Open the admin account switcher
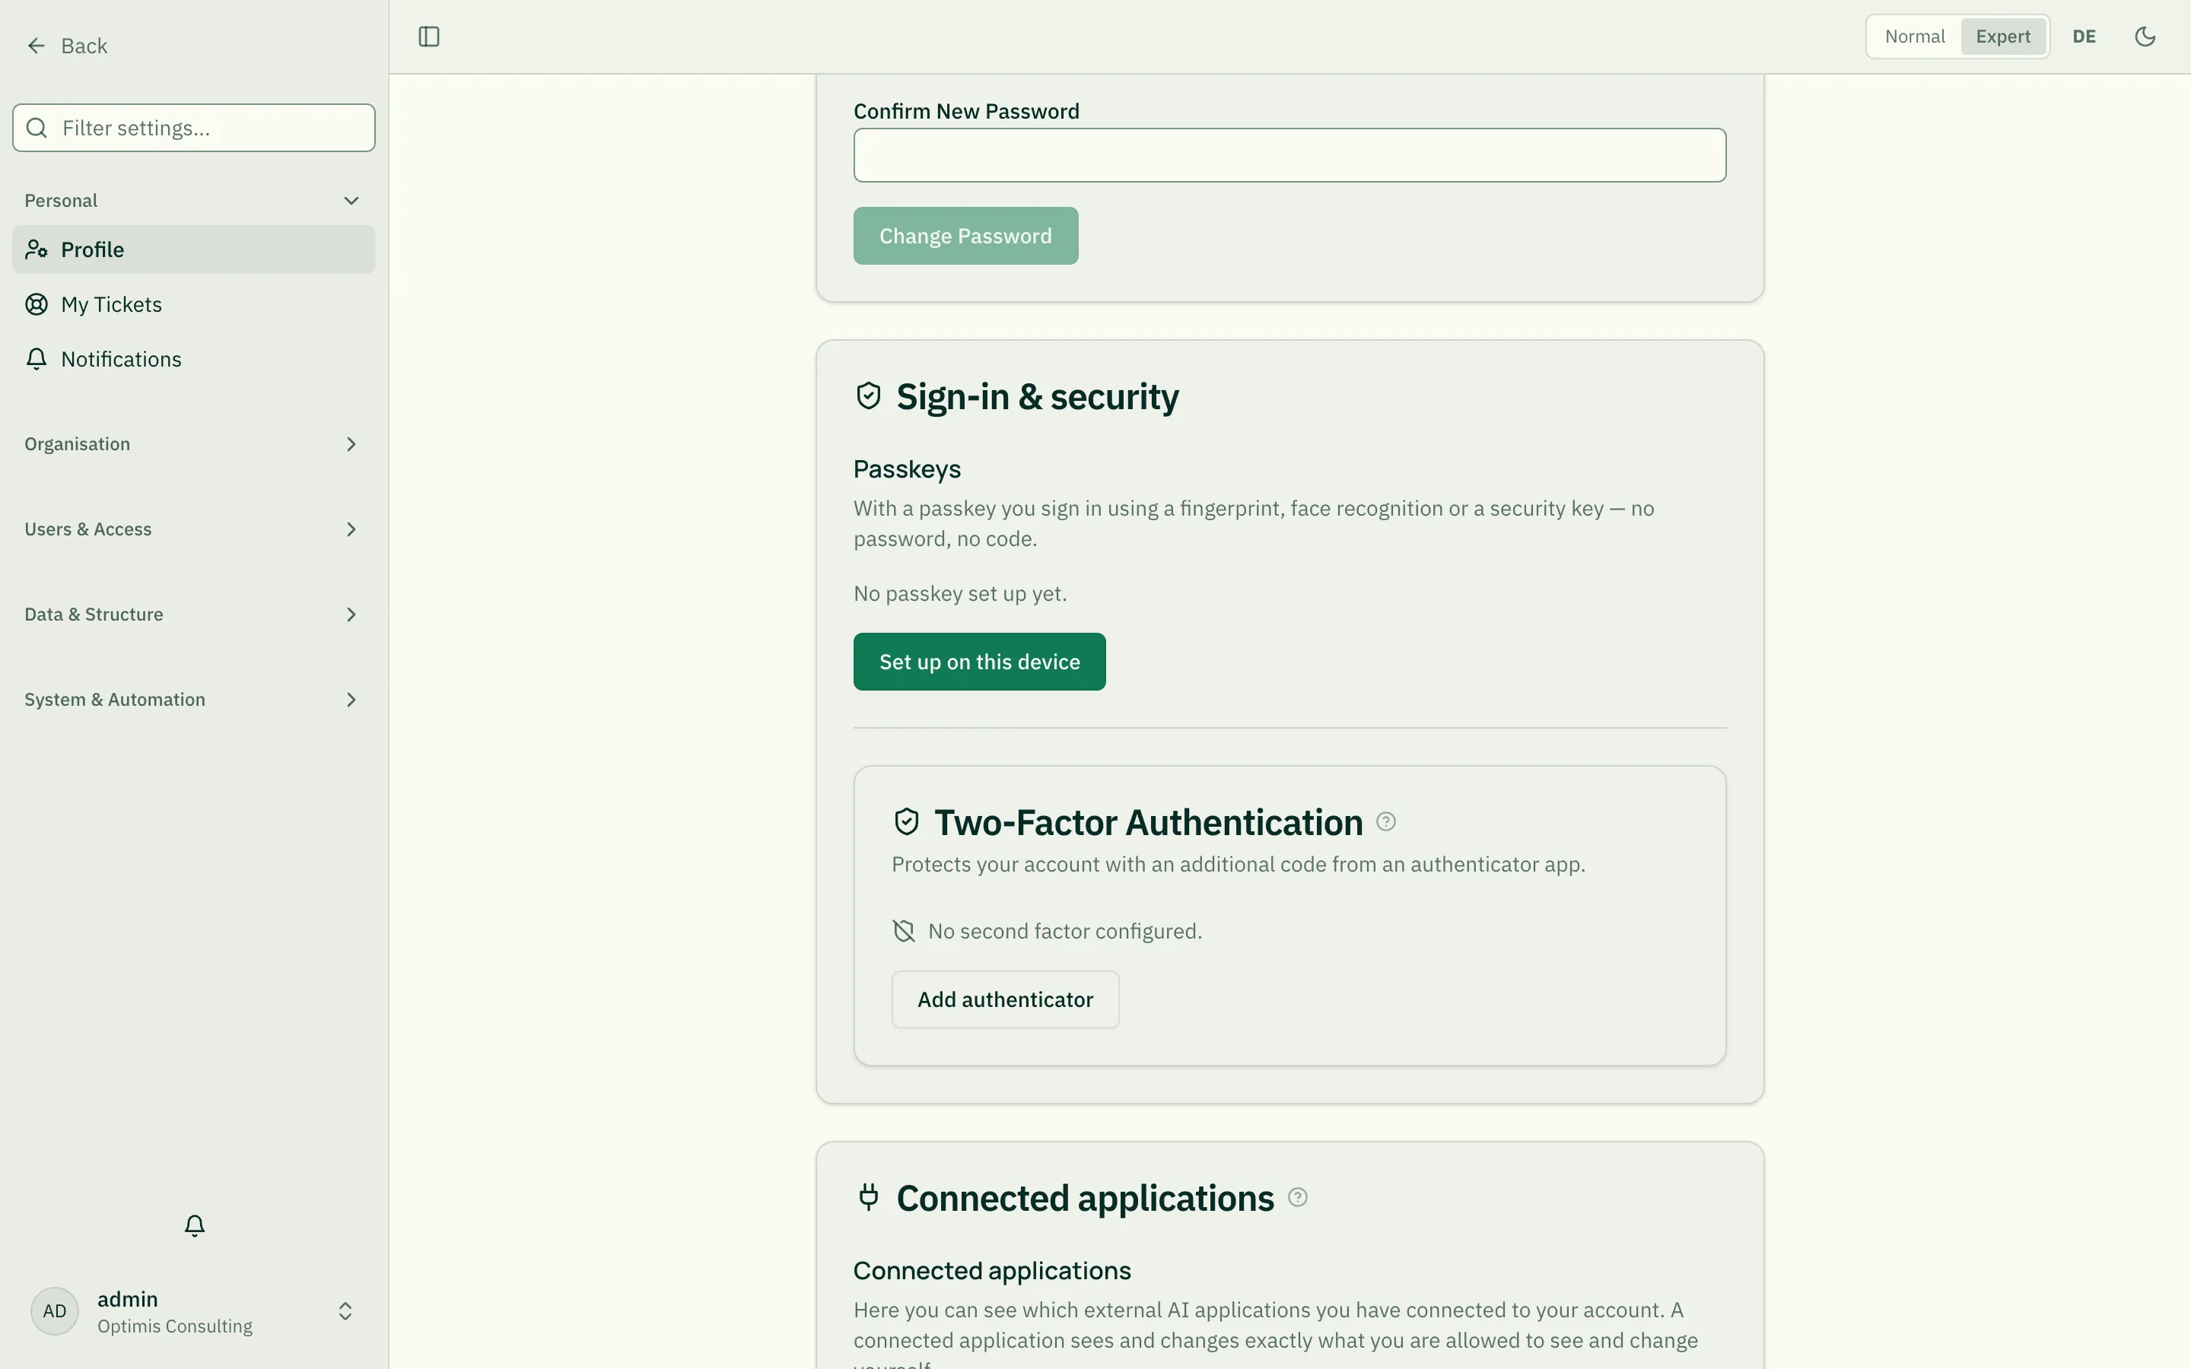Image resolution: width=2191 pixels, height=1369 pixels. click(194, 1311)
